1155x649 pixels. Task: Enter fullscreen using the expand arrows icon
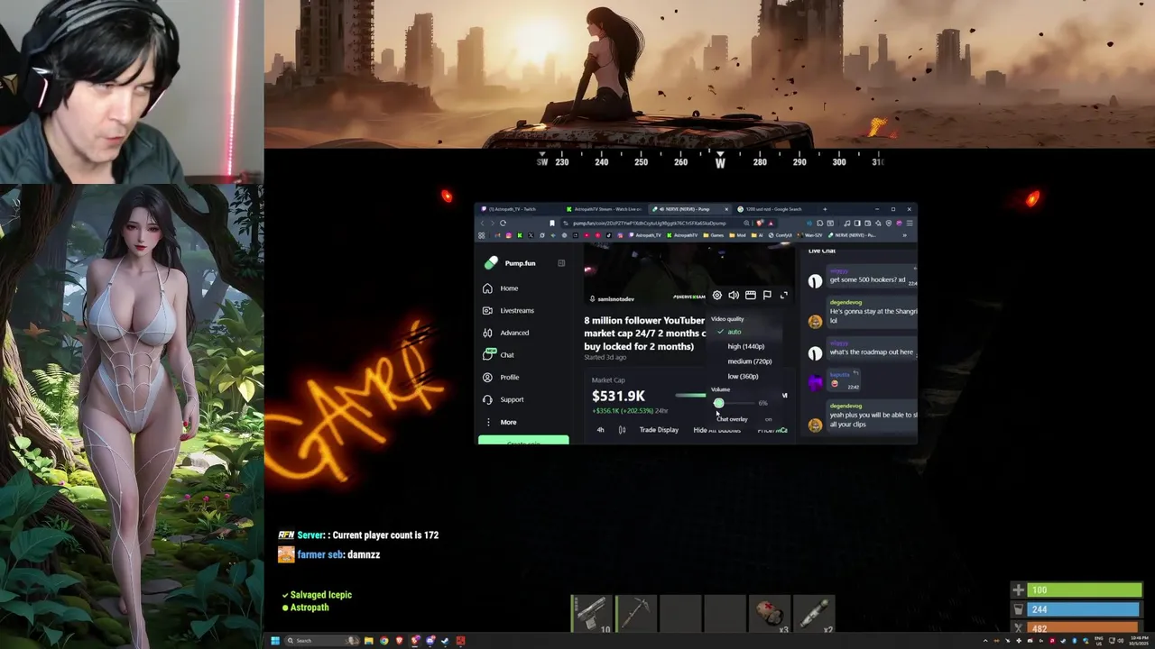coord(783,295)
